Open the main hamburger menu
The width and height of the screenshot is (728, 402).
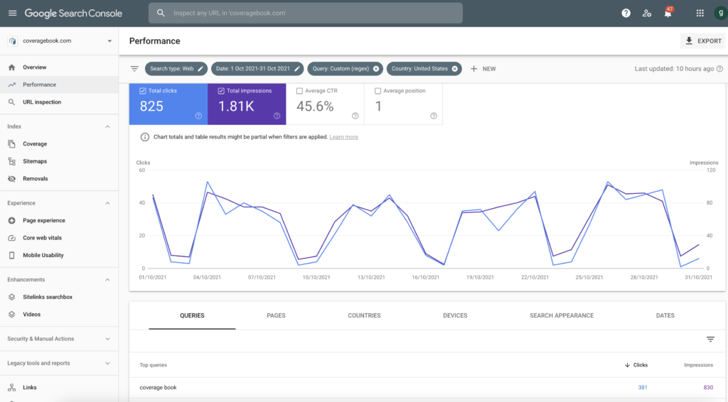pos(13,13)
